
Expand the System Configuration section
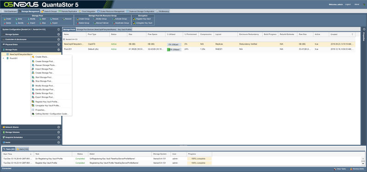tap(59, 30)
